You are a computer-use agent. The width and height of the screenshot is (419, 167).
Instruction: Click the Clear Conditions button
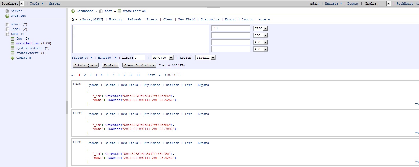point(139,65)
